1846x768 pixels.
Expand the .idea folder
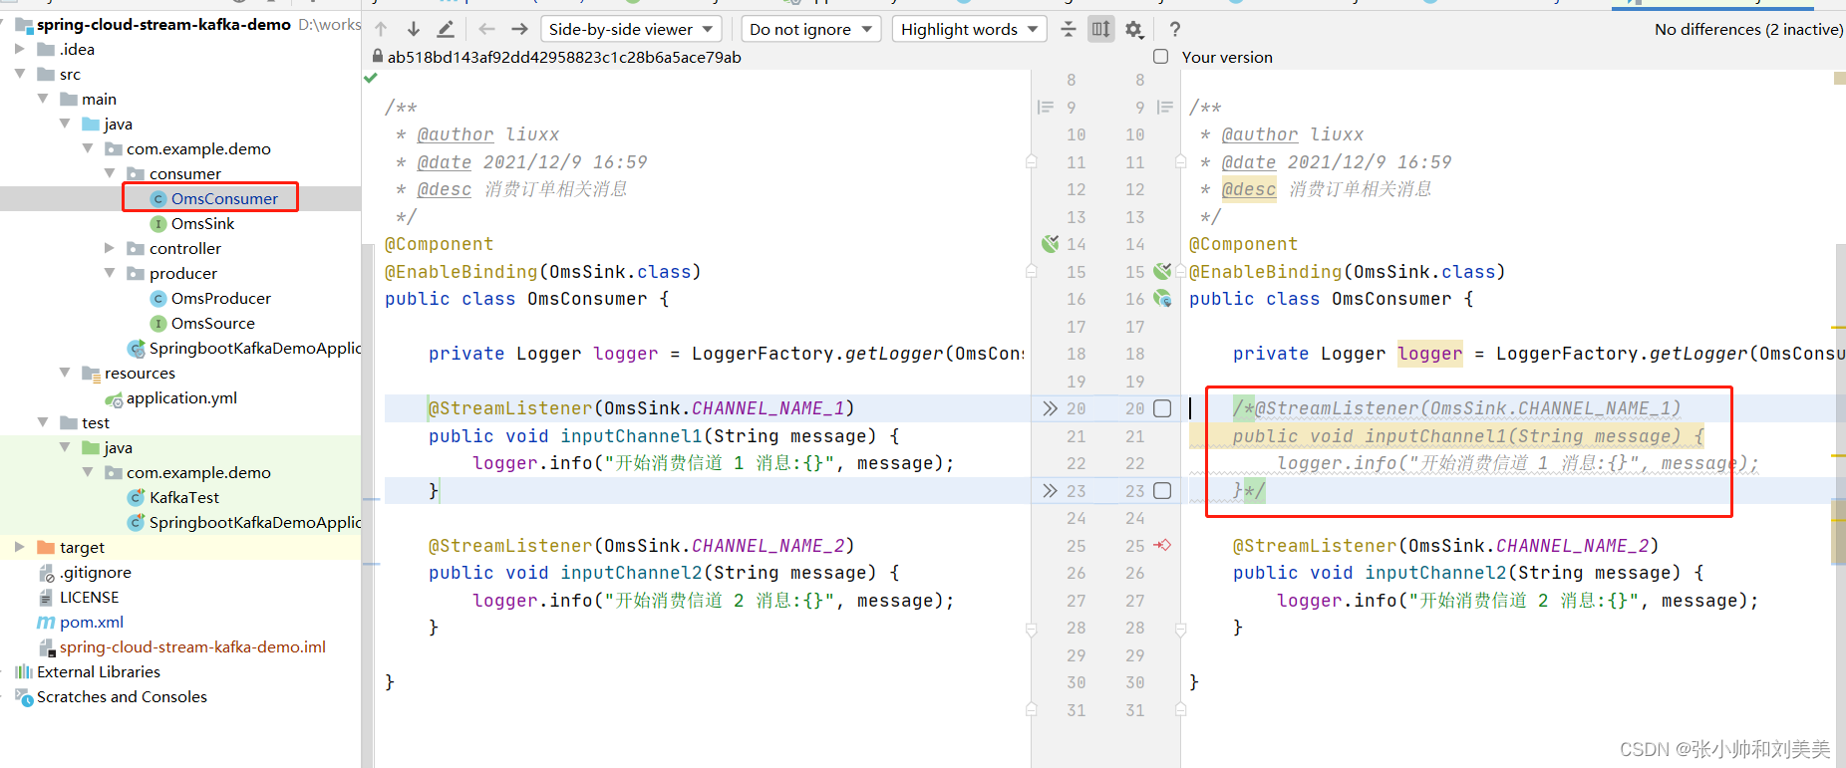[x=19, y=49]
